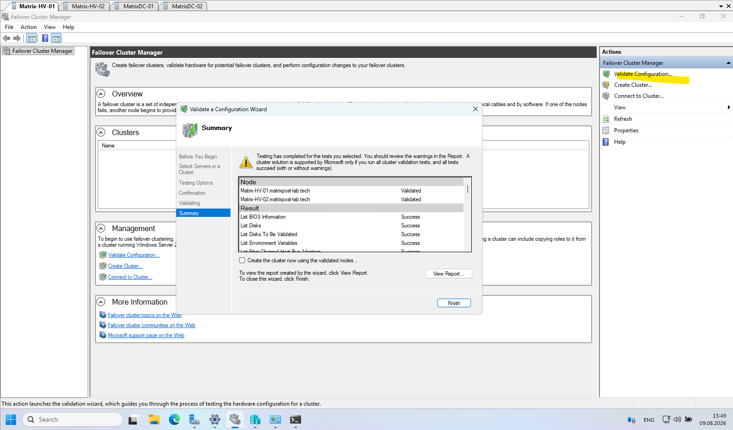
Task: Check 'Create the cluster now using validated nodes'
Action: (242, 260)
